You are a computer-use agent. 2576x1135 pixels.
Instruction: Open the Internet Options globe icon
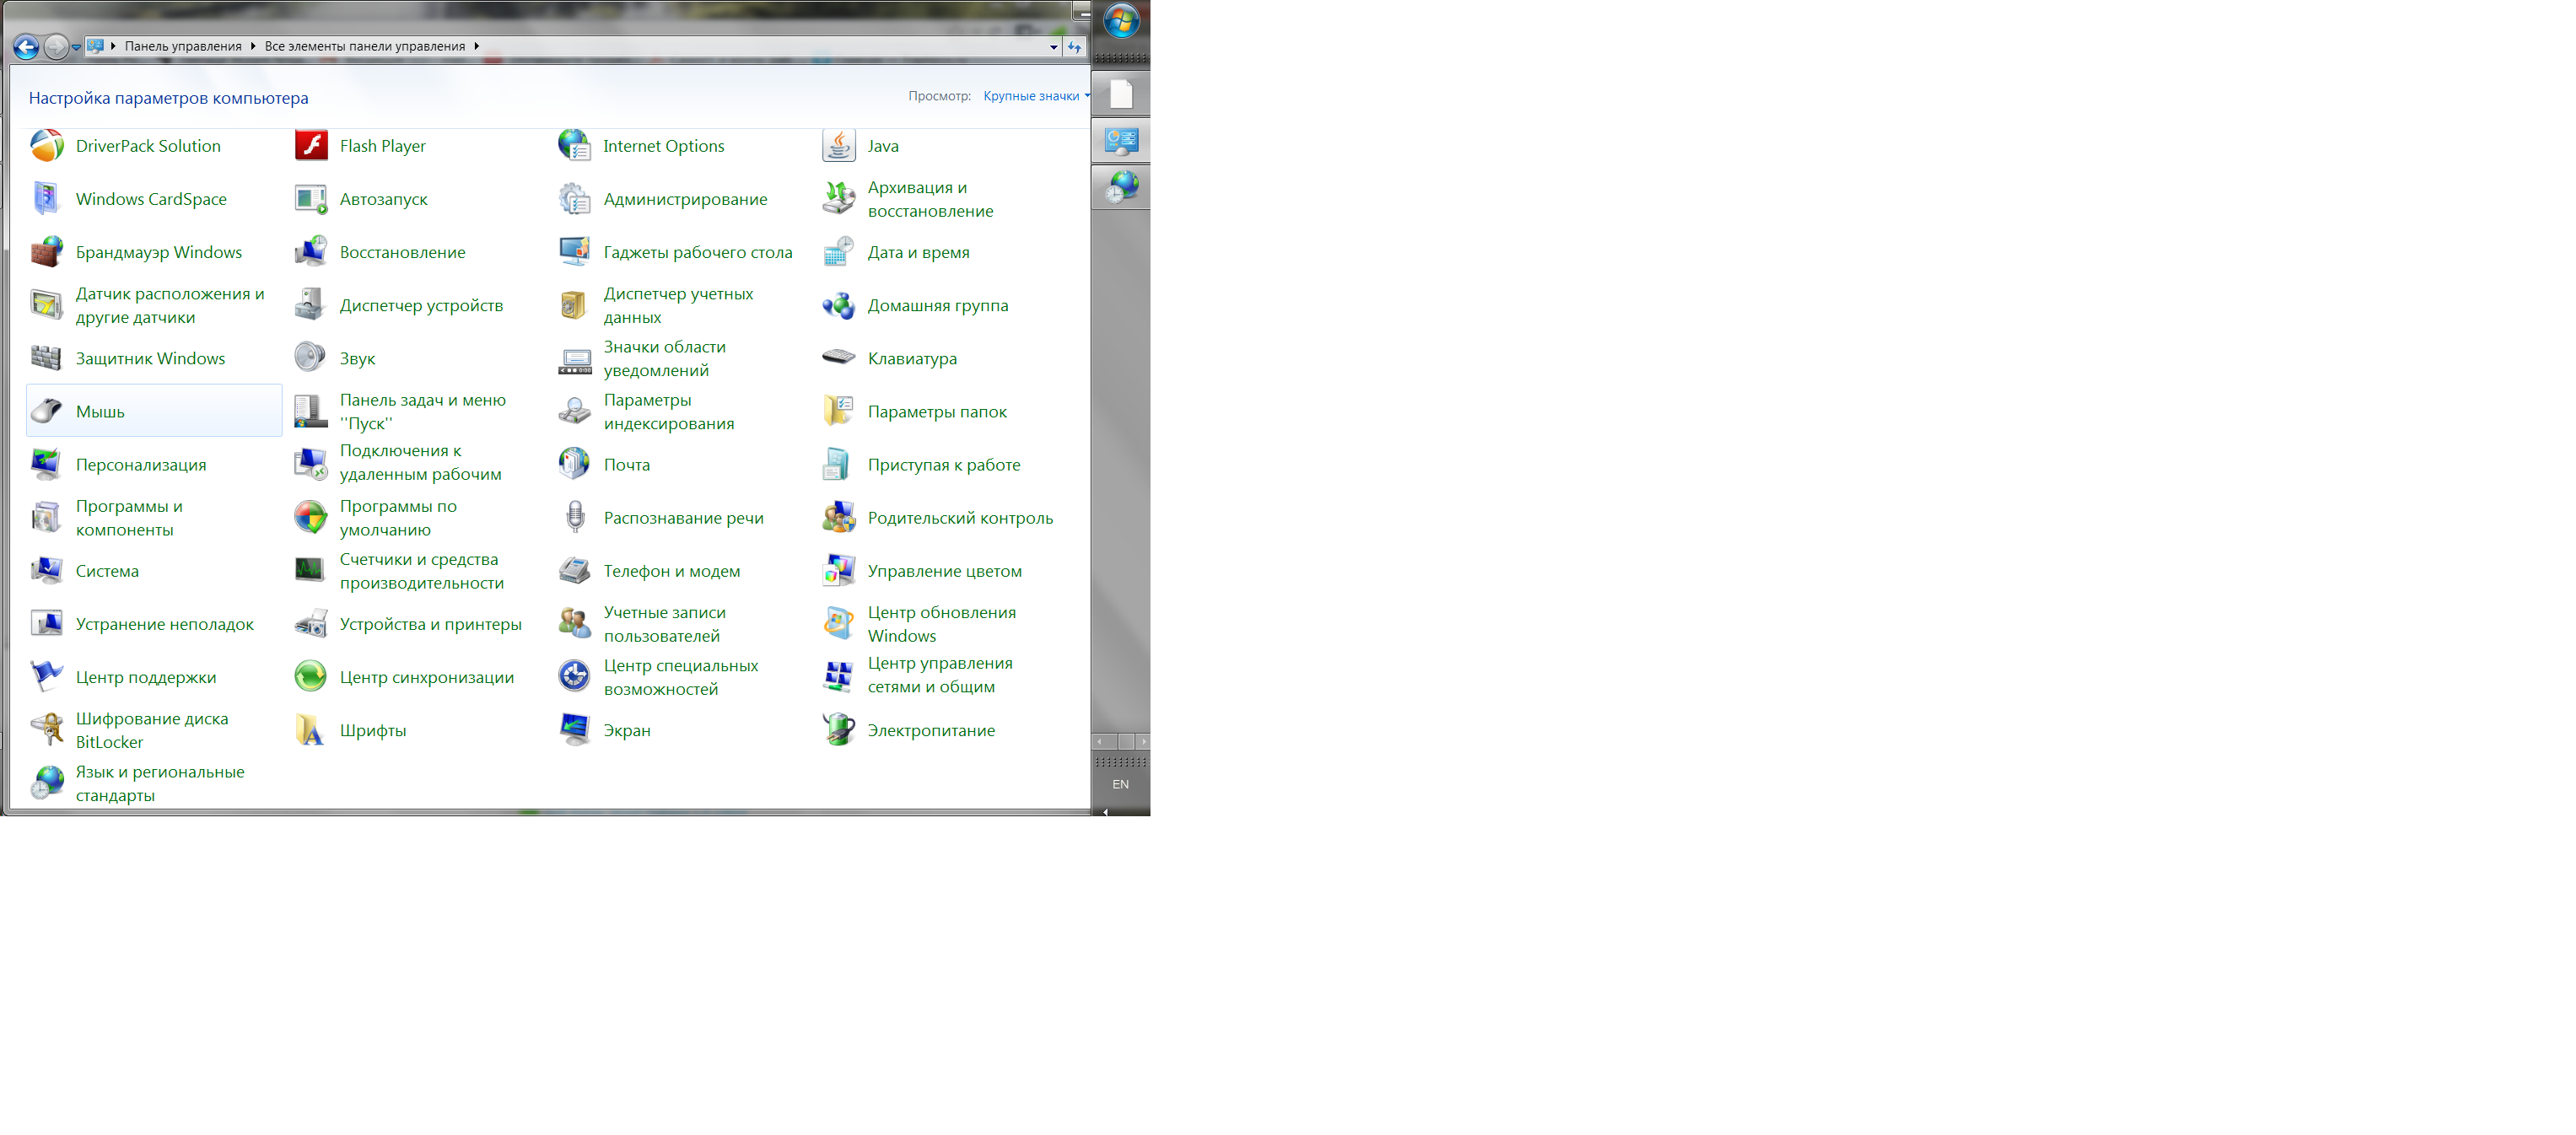(575, 146)
